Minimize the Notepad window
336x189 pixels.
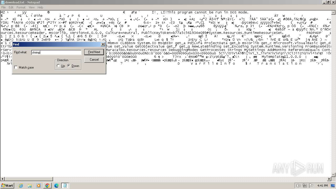[324, 2]
